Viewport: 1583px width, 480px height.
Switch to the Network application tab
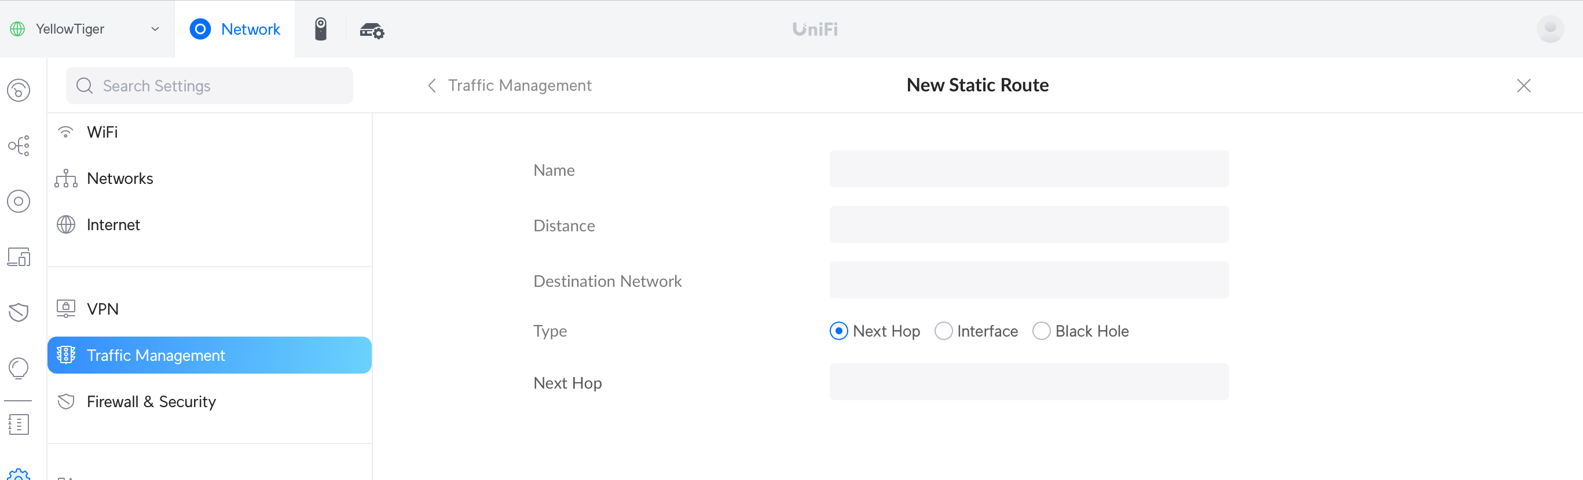click(x=234, y=29)
